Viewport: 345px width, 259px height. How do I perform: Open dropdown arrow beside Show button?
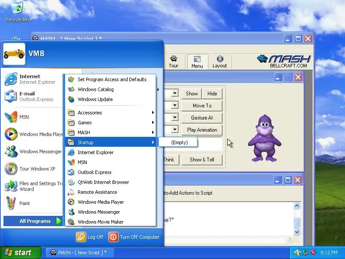click(x=175, y=93)
